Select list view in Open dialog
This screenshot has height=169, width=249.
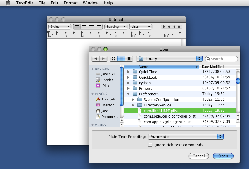(x=121, y=58)
